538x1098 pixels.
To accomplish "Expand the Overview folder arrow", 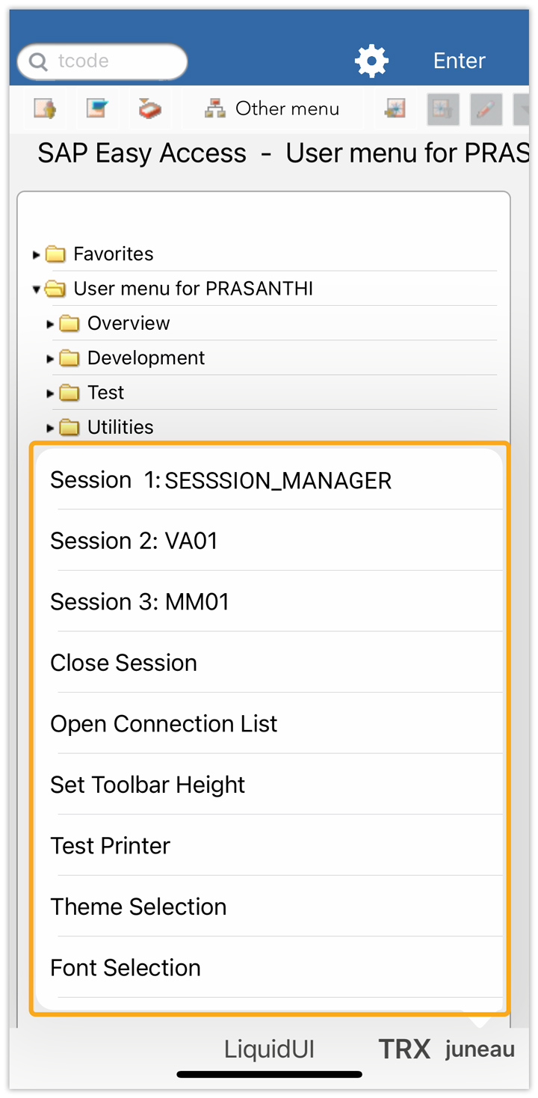I will (50, 324).
